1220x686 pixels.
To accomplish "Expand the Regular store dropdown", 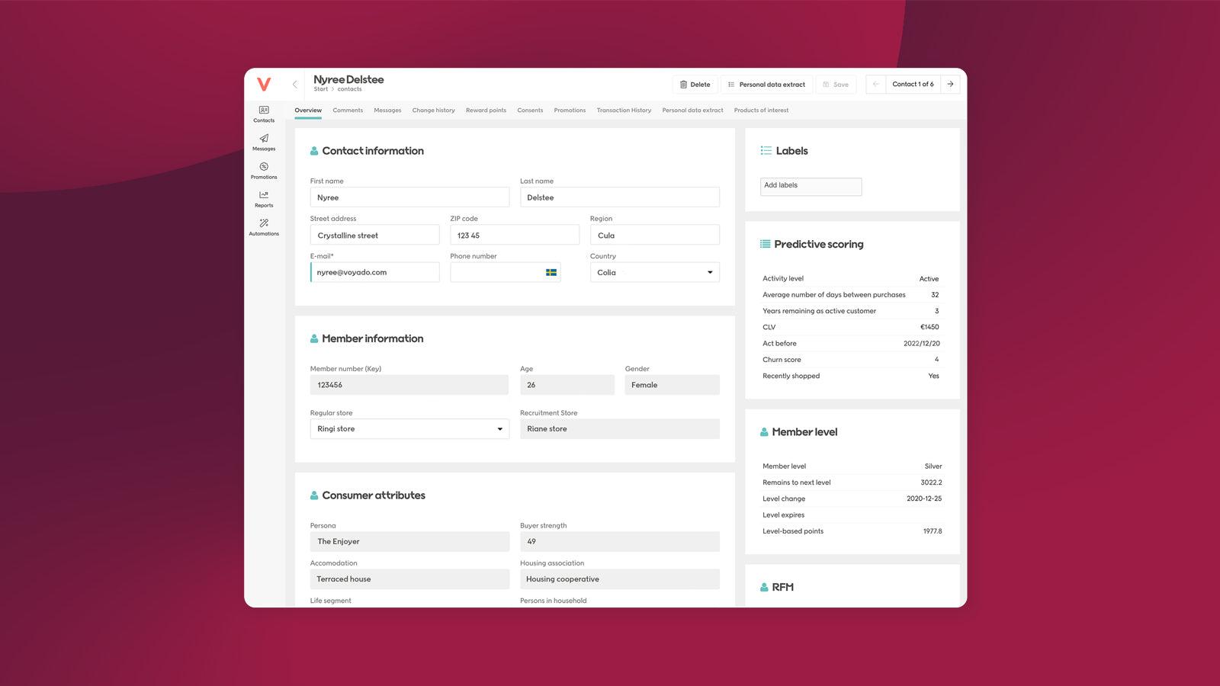I will pos(499,429).
